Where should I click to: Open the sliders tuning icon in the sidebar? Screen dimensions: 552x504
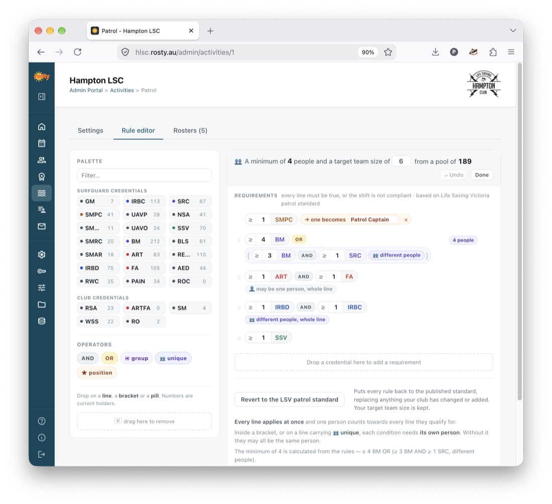[42, 288]
